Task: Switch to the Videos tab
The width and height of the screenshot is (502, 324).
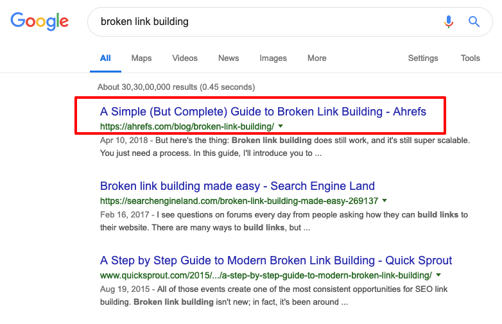Action: pos(185,58)
